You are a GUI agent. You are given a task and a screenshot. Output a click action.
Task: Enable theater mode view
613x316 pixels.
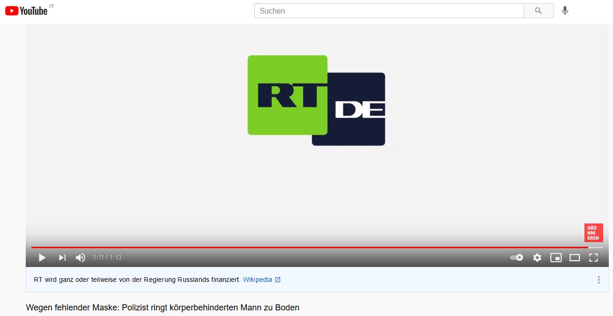point(575,258)
